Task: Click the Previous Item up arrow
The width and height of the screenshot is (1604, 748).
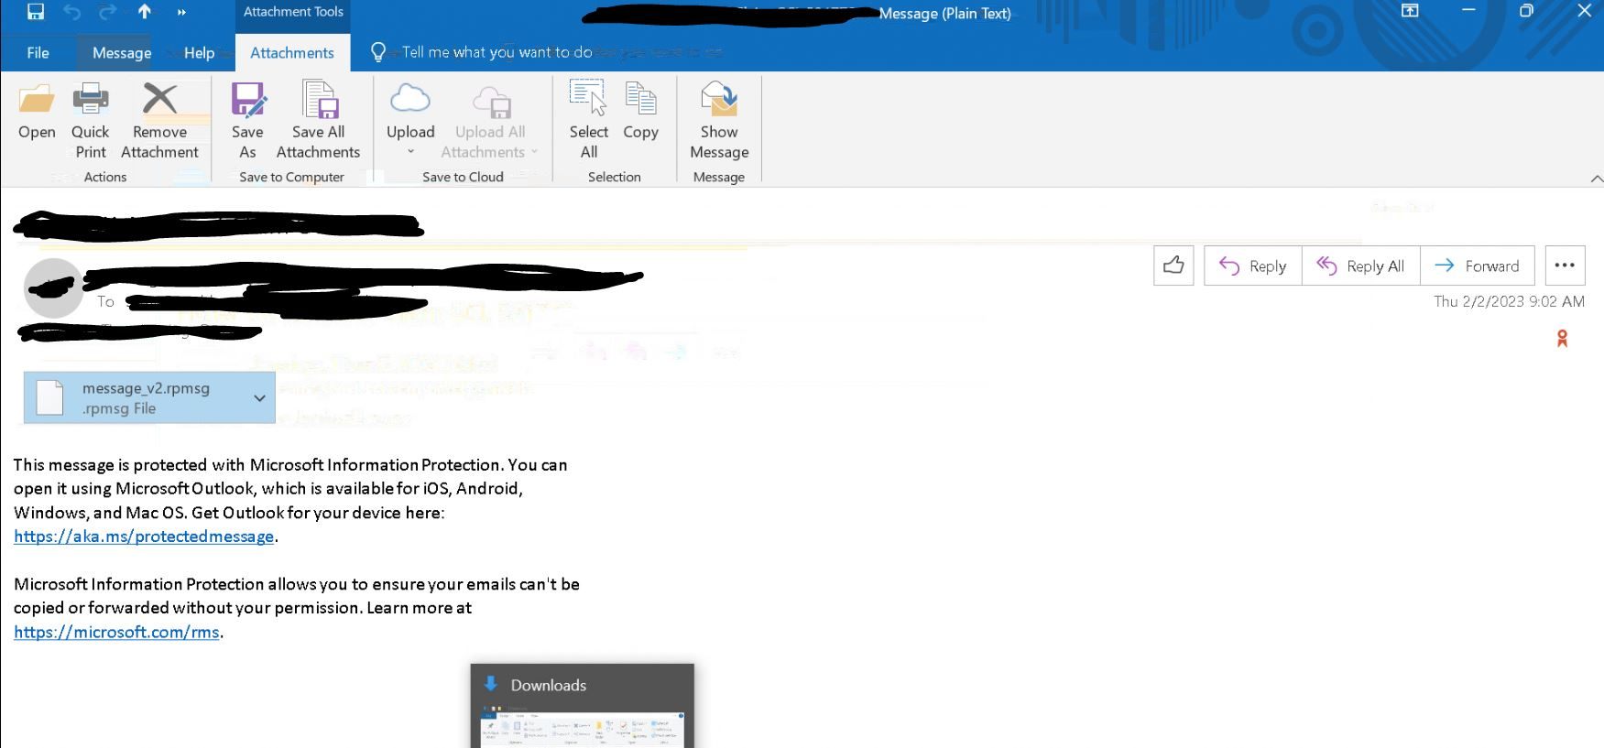Action: [145, 12]
